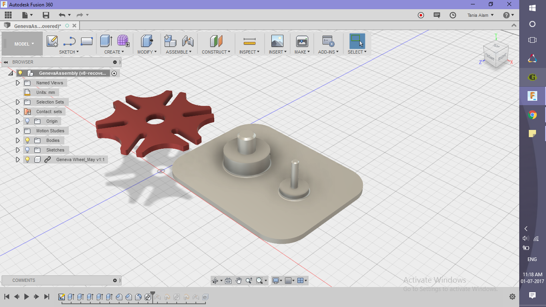Viewport: 546px width, 307px height.
Task: Toggle Origin folder visibility bulb
Action: 28,121
